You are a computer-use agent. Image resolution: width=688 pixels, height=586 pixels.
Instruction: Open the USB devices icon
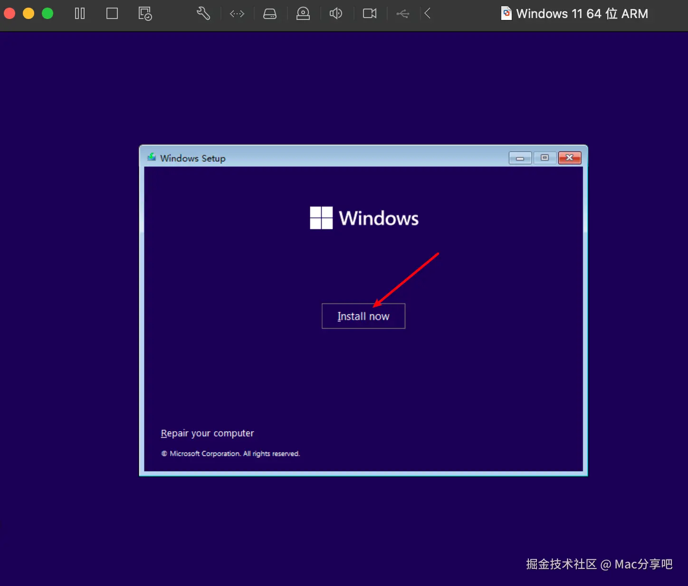(403, 14)
